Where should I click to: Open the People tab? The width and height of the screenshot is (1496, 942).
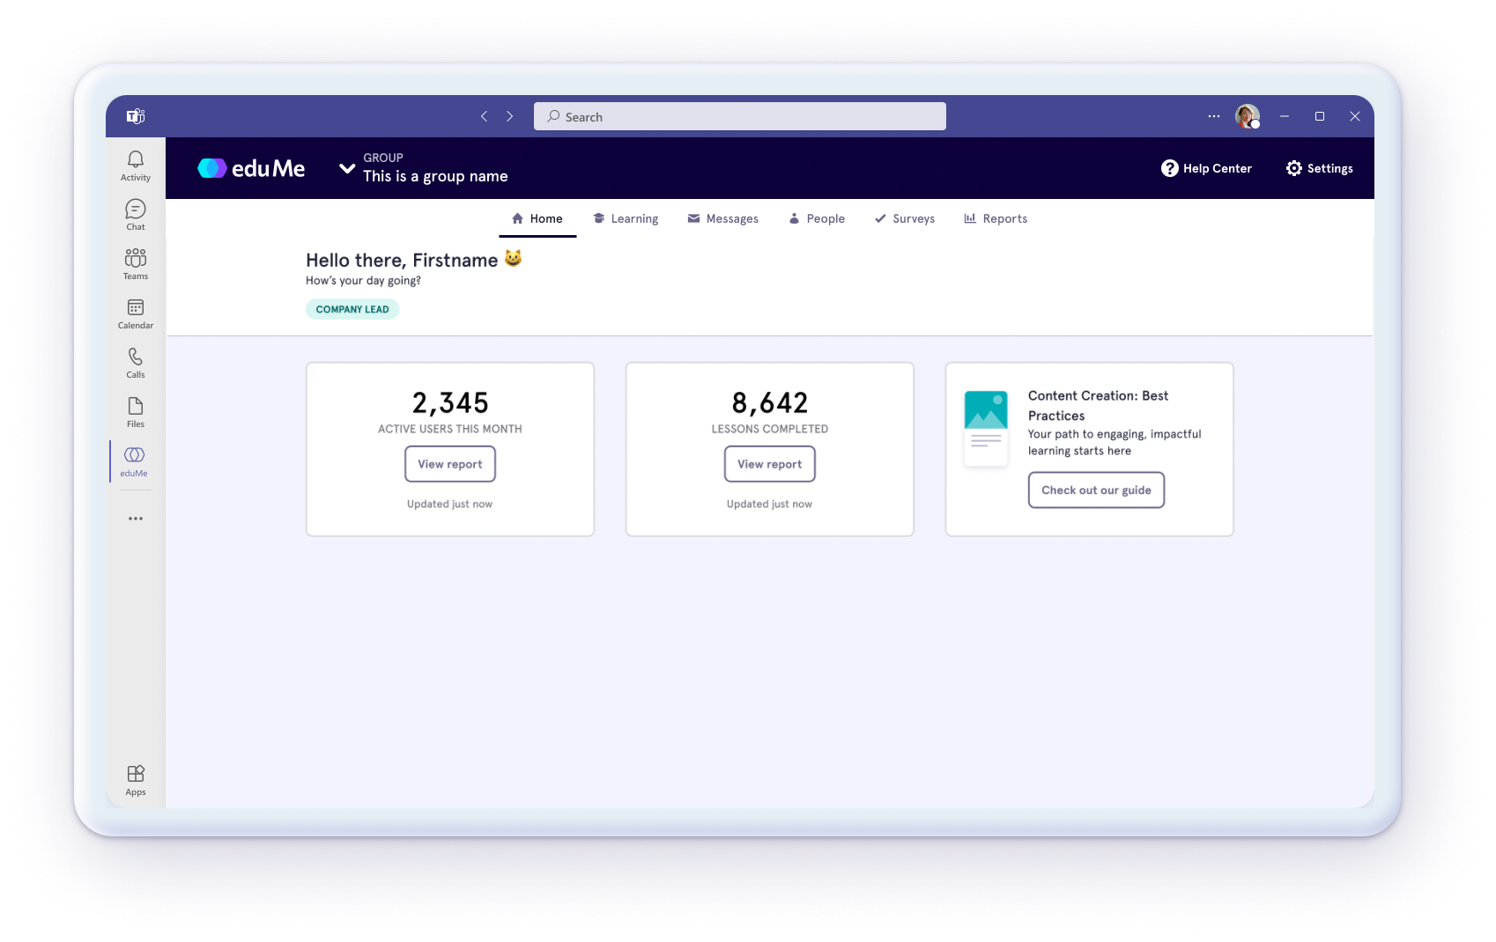817,218
